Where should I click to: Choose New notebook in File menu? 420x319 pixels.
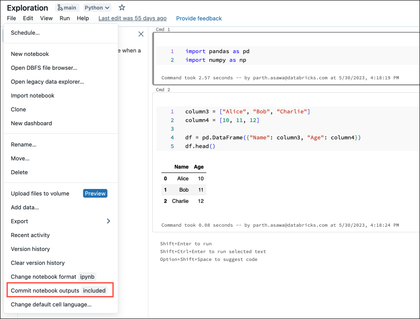pyautogui.click(x=30, y=54)
